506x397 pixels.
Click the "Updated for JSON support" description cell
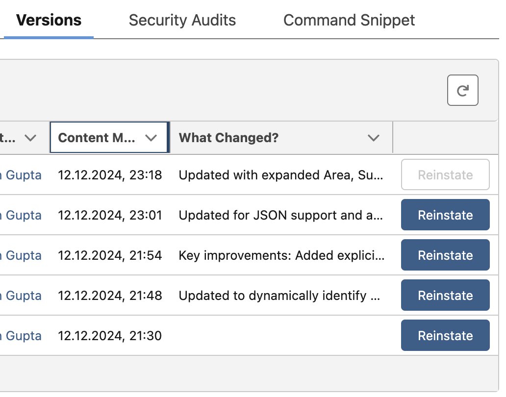(281, 215)
